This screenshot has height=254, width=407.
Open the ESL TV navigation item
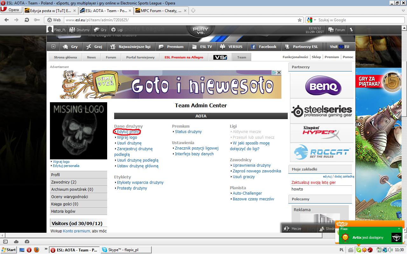pyautogui.click(x=202, y=47)
